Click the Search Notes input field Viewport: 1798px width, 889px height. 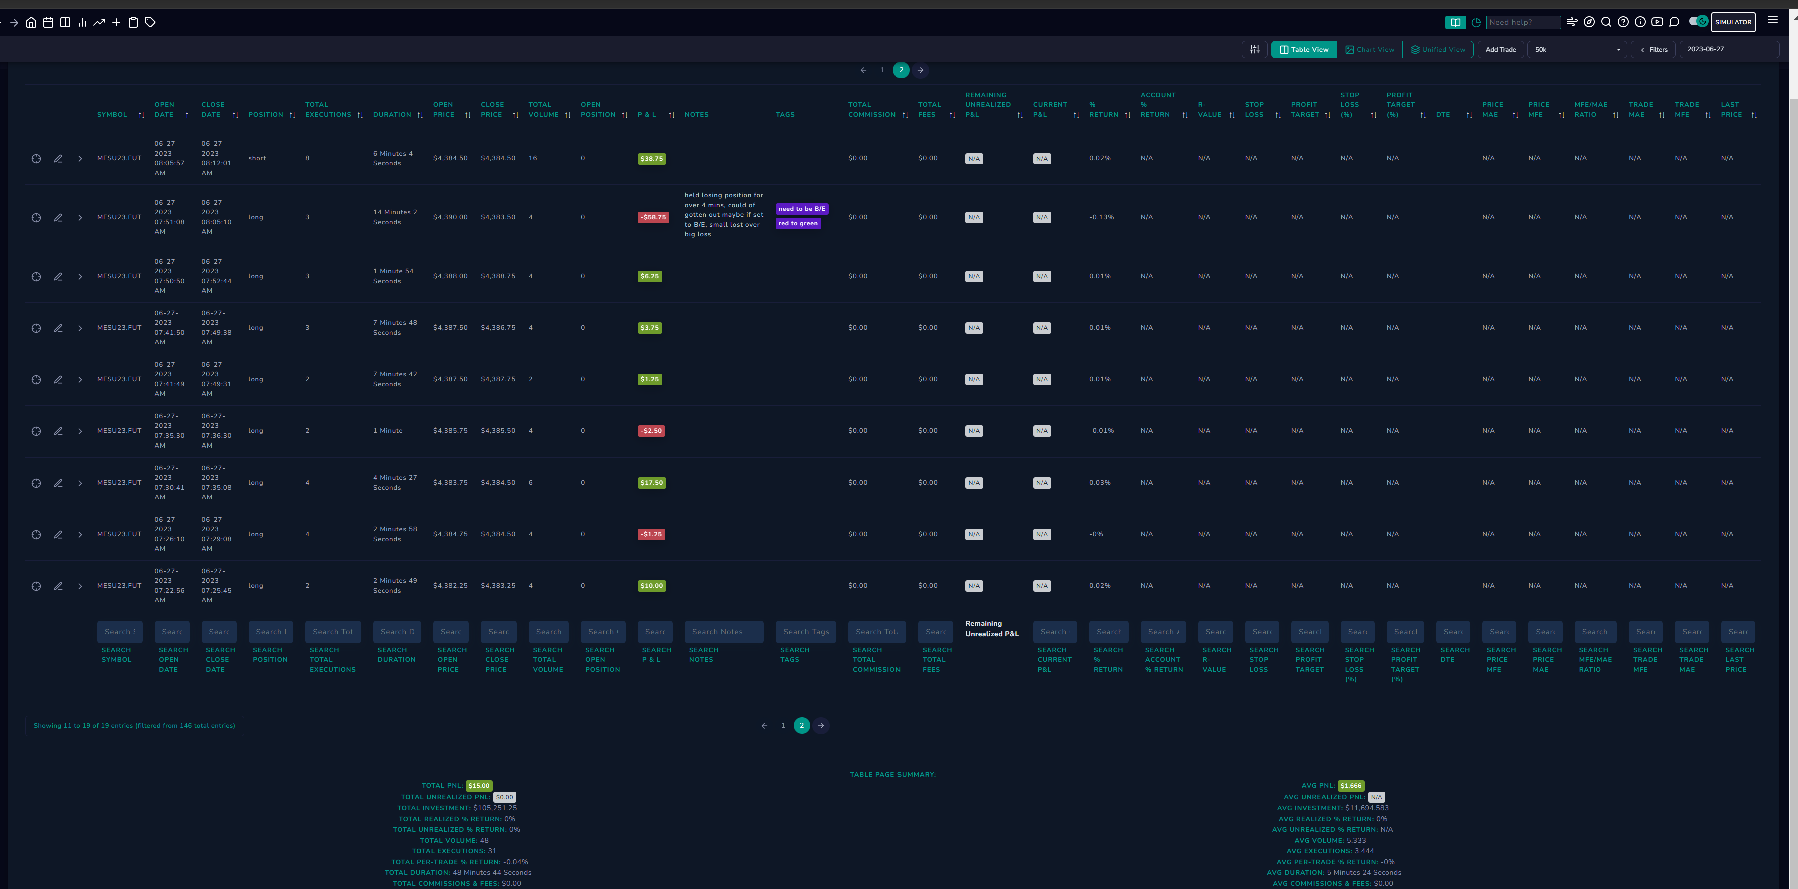(x=724, y=632)
